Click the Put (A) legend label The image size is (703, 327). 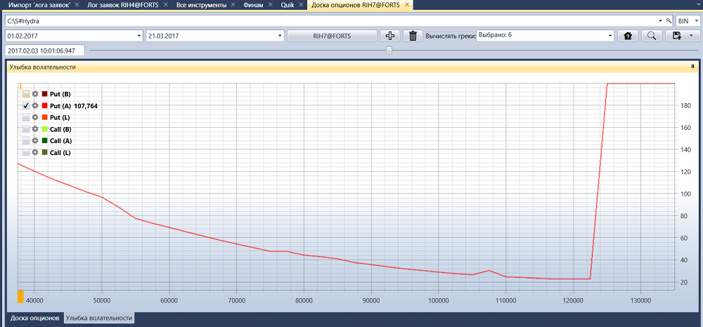tap(60, 106)
